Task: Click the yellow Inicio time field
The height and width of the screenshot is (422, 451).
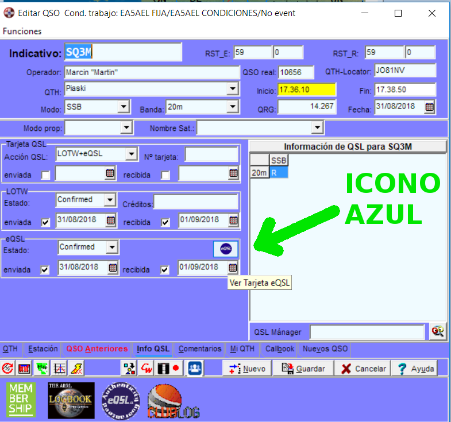Action: (306, 90)
